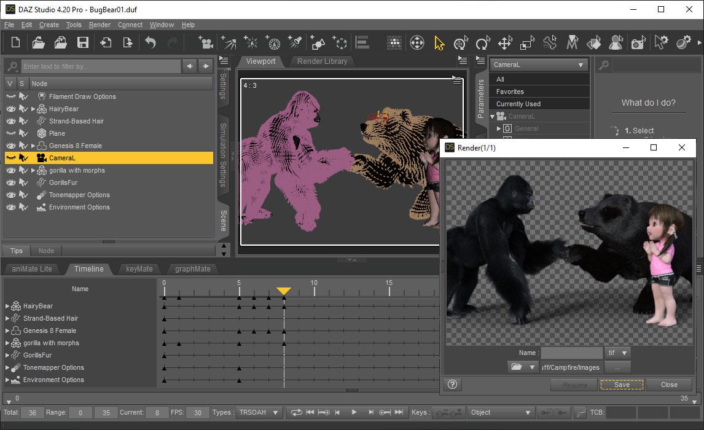
Task: Open the .tif file format dropdown
Action: (x=617, y=353)
